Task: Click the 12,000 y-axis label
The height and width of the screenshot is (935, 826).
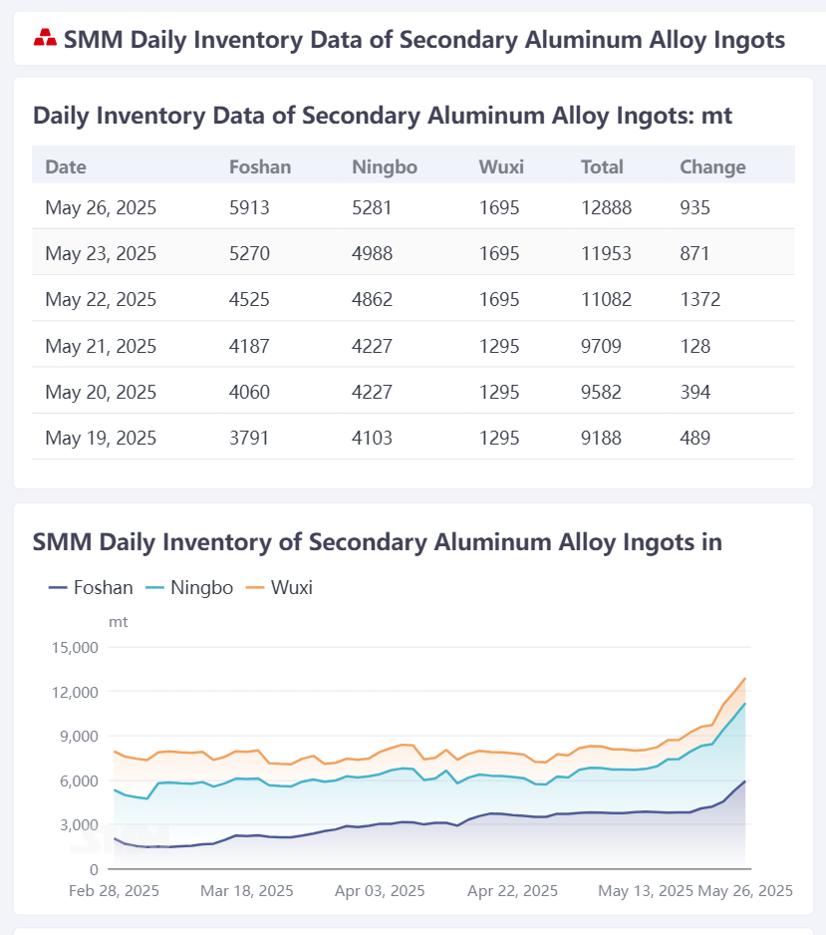Action: tap(75, 693)
